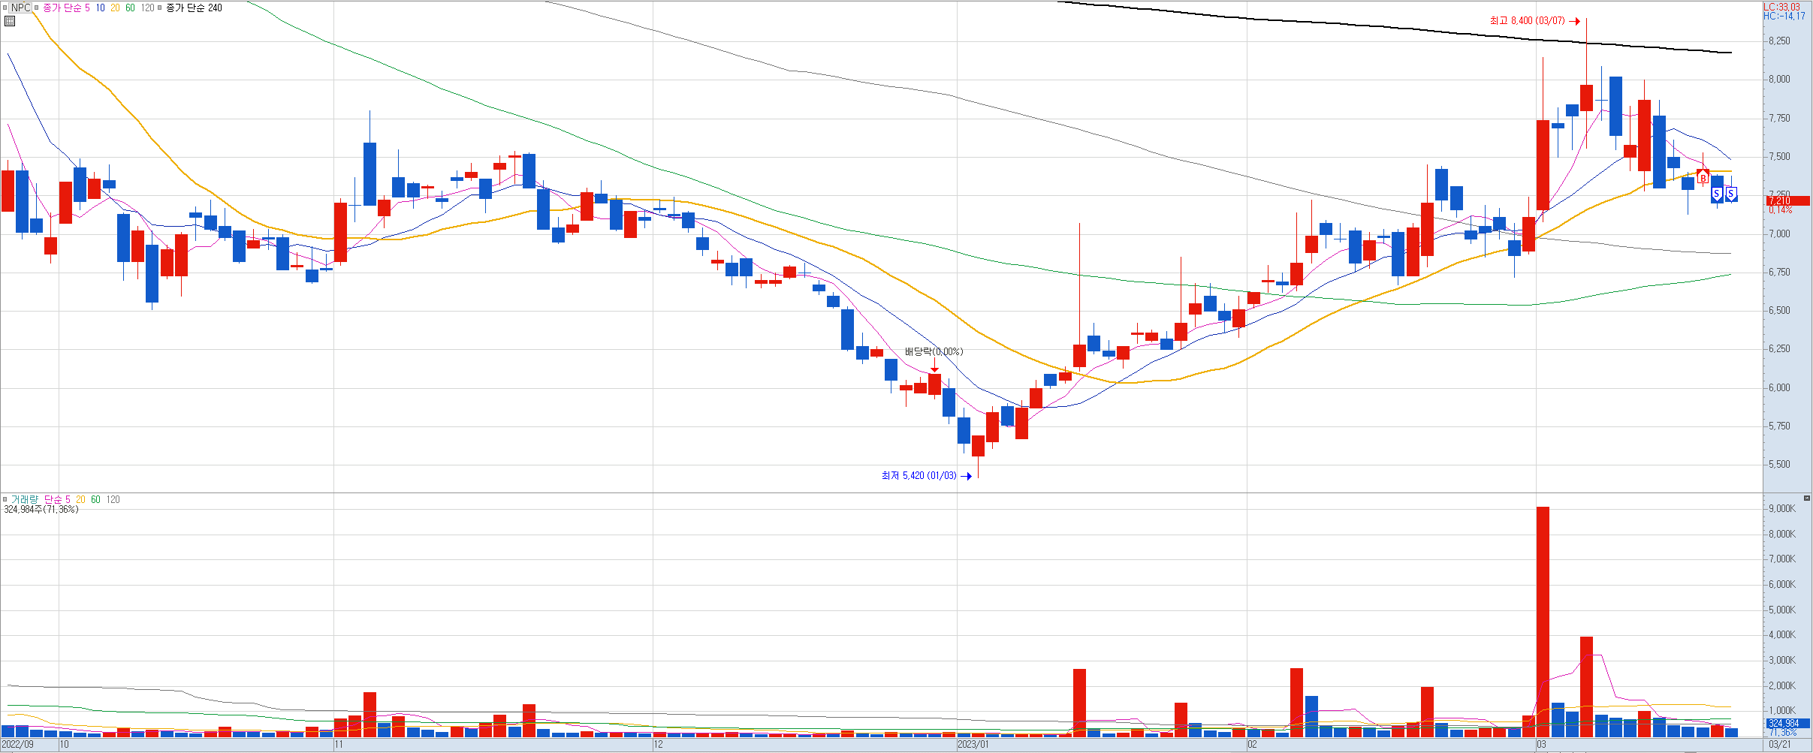The image size is (1813, 753).
Task: Click the 2022/09 date axis label
Action: coord(17,745)
